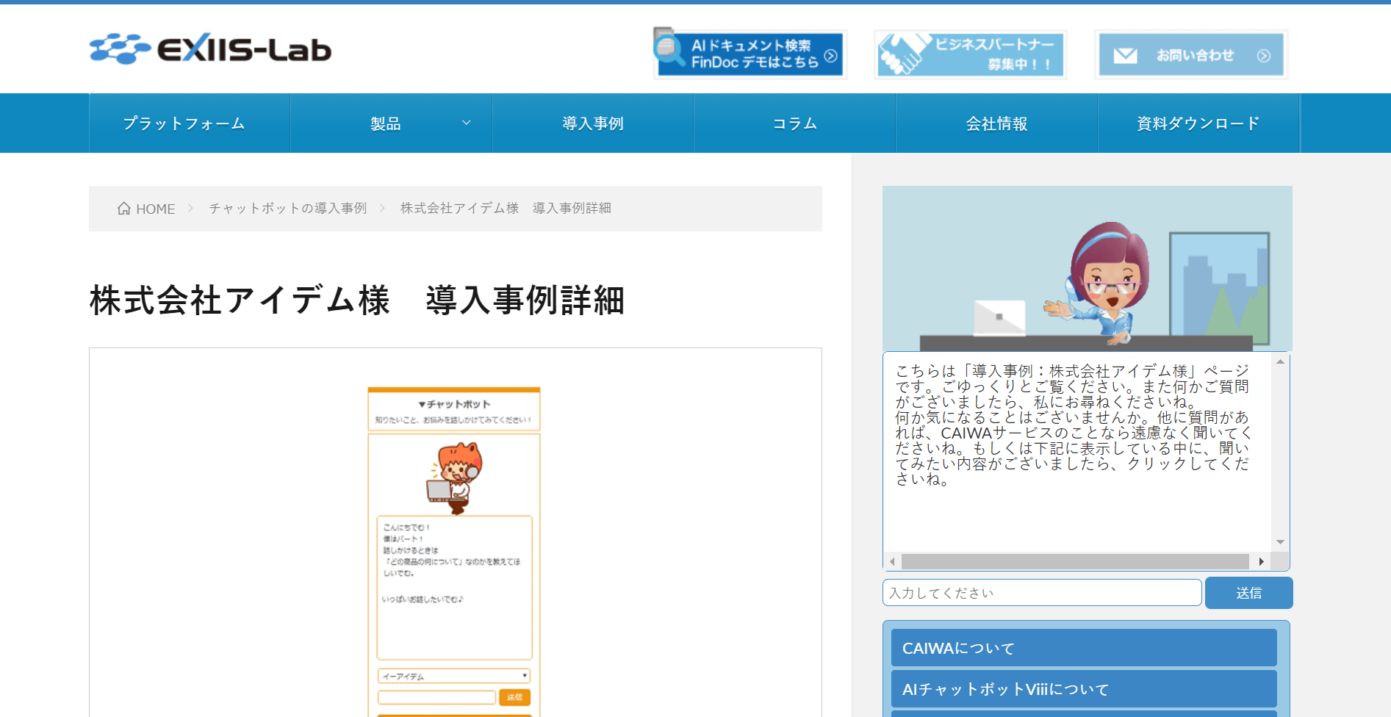Click the 送信 send button
1391x717 pixels.
click(x=1249, y=593)
